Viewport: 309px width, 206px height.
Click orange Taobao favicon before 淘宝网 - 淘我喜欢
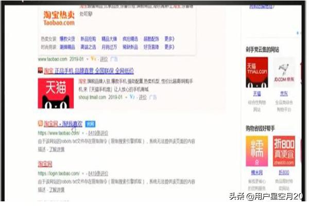40,124
